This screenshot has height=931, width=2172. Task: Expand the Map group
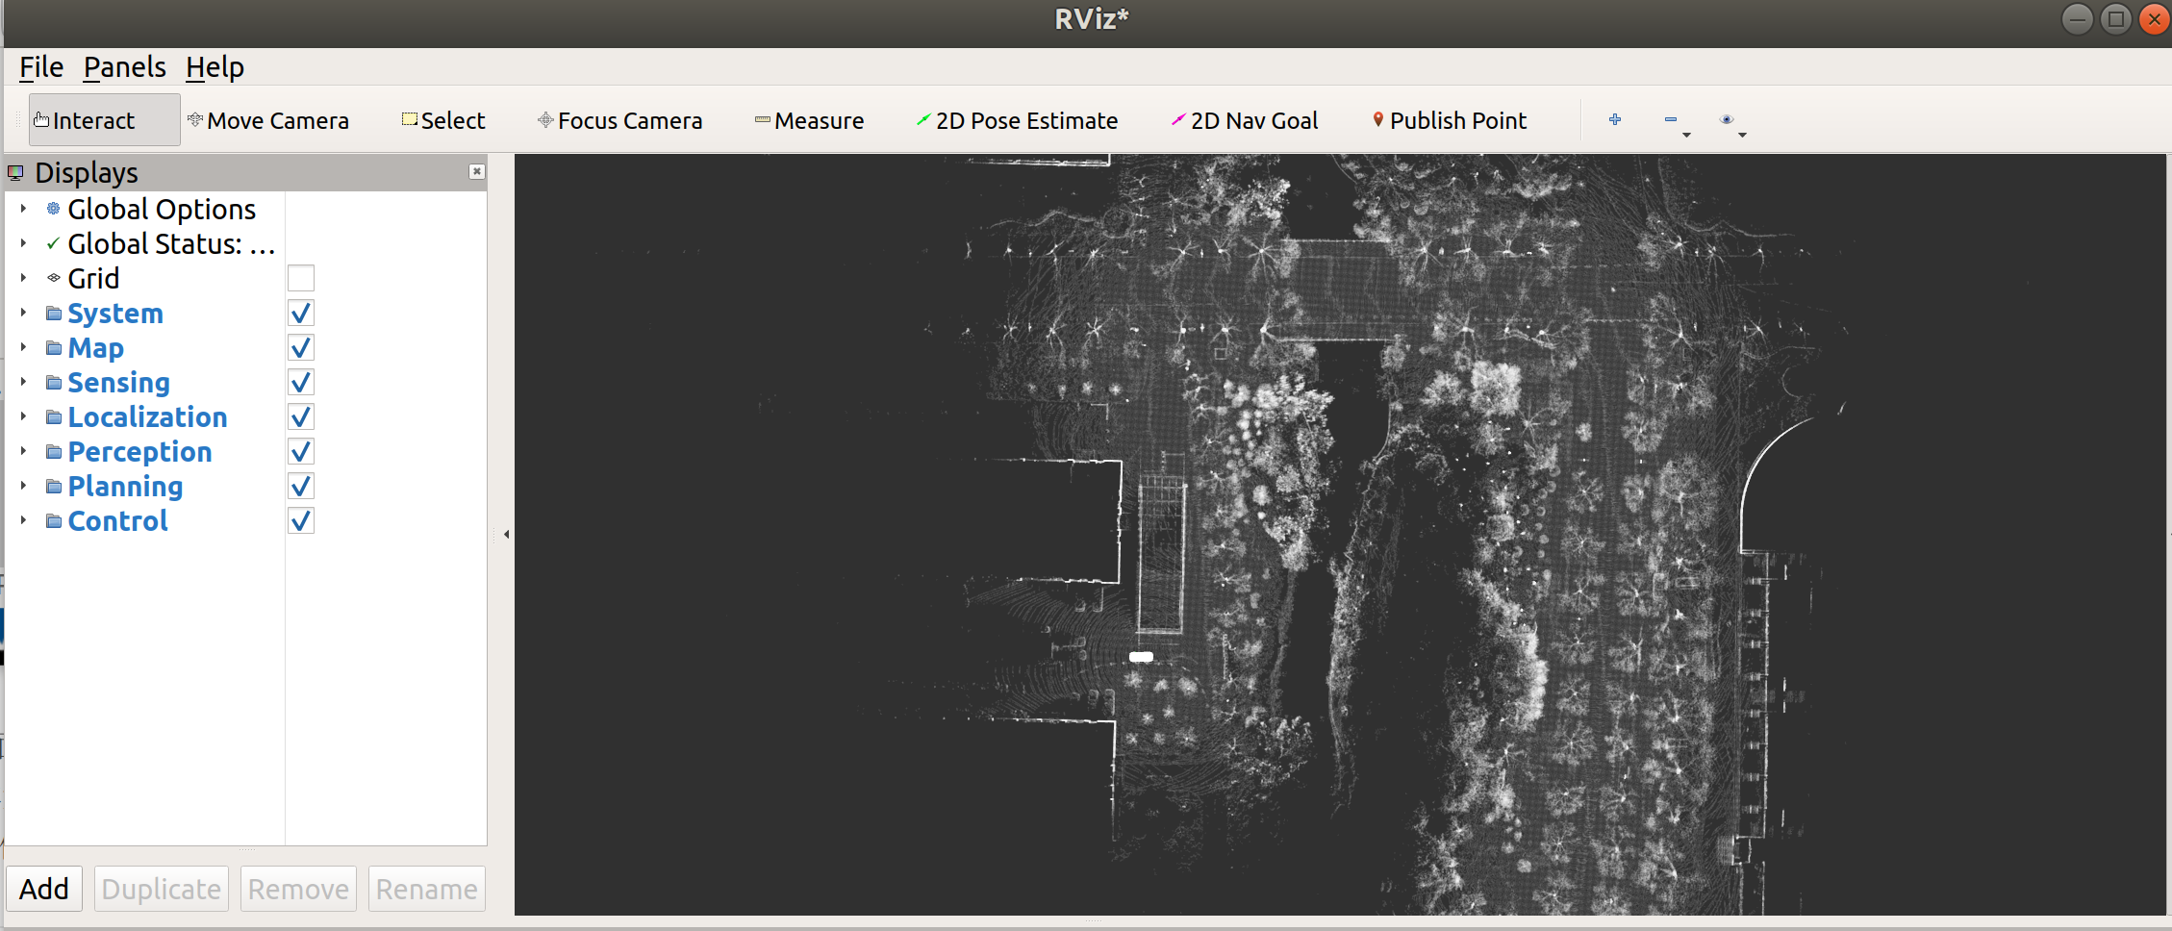[x=23, y=347]
